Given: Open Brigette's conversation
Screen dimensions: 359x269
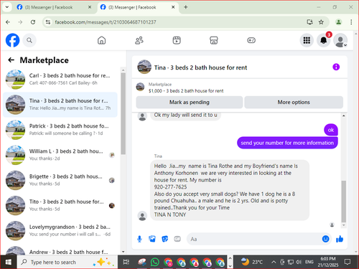Looking at the screenshot, I should point(60,180).
